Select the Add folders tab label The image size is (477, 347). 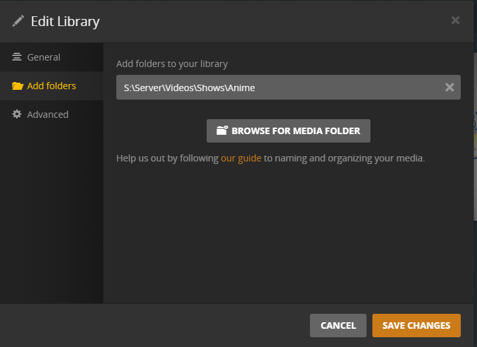51,86
